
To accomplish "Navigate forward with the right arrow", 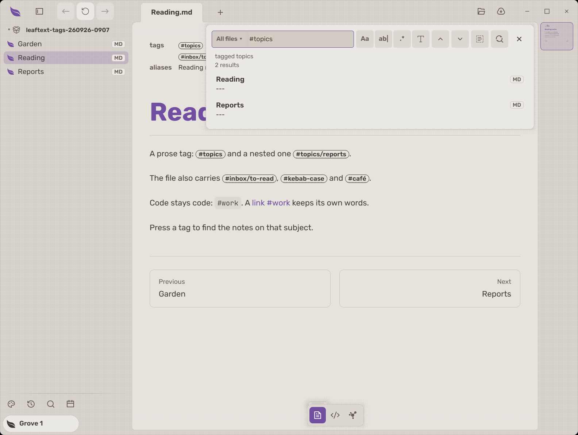I will 105,11.
